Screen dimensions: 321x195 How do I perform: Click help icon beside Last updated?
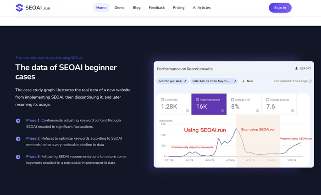pyautogui.click(x=310, y=81)
